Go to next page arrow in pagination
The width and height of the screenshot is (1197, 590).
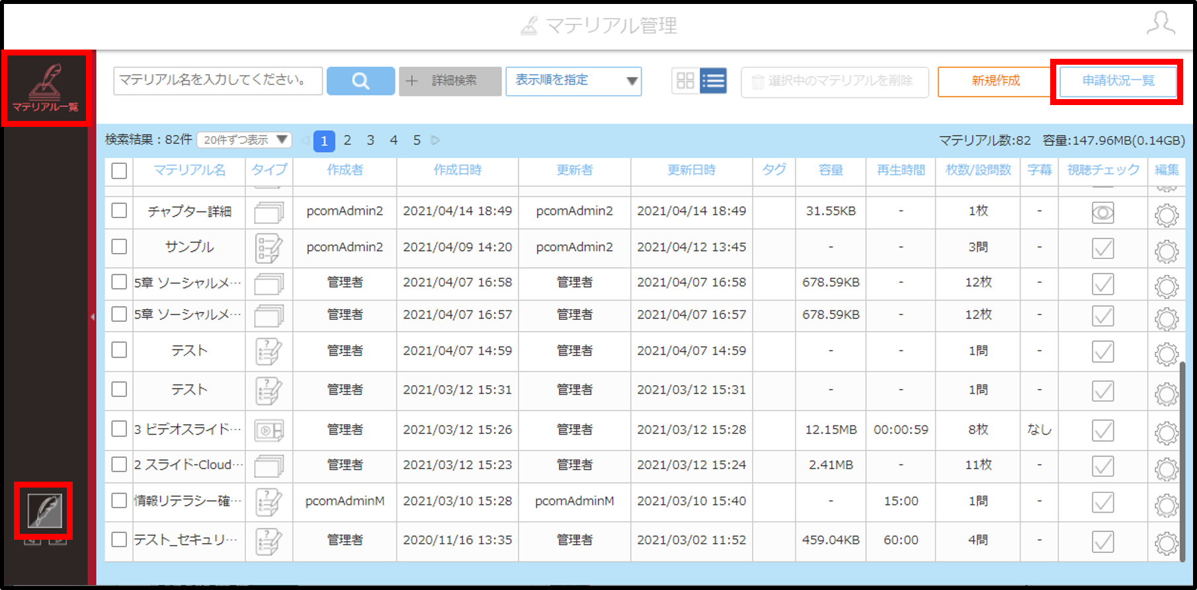pos(435,140)
